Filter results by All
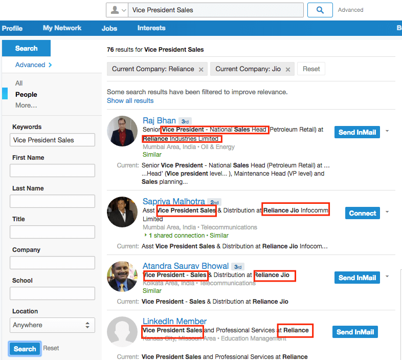 tap(19, 83)
